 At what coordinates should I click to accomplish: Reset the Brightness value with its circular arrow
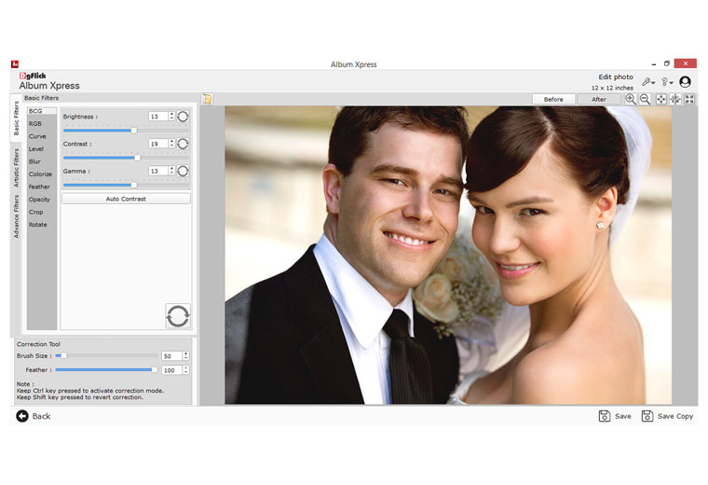pos(183,117)
